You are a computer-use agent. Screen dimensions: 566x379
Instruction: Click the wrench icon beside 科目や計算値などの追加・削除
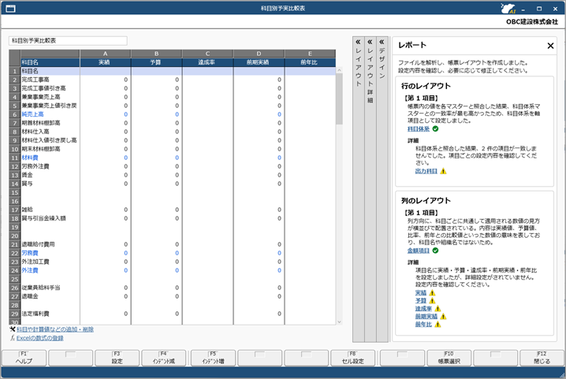[13, 329]
